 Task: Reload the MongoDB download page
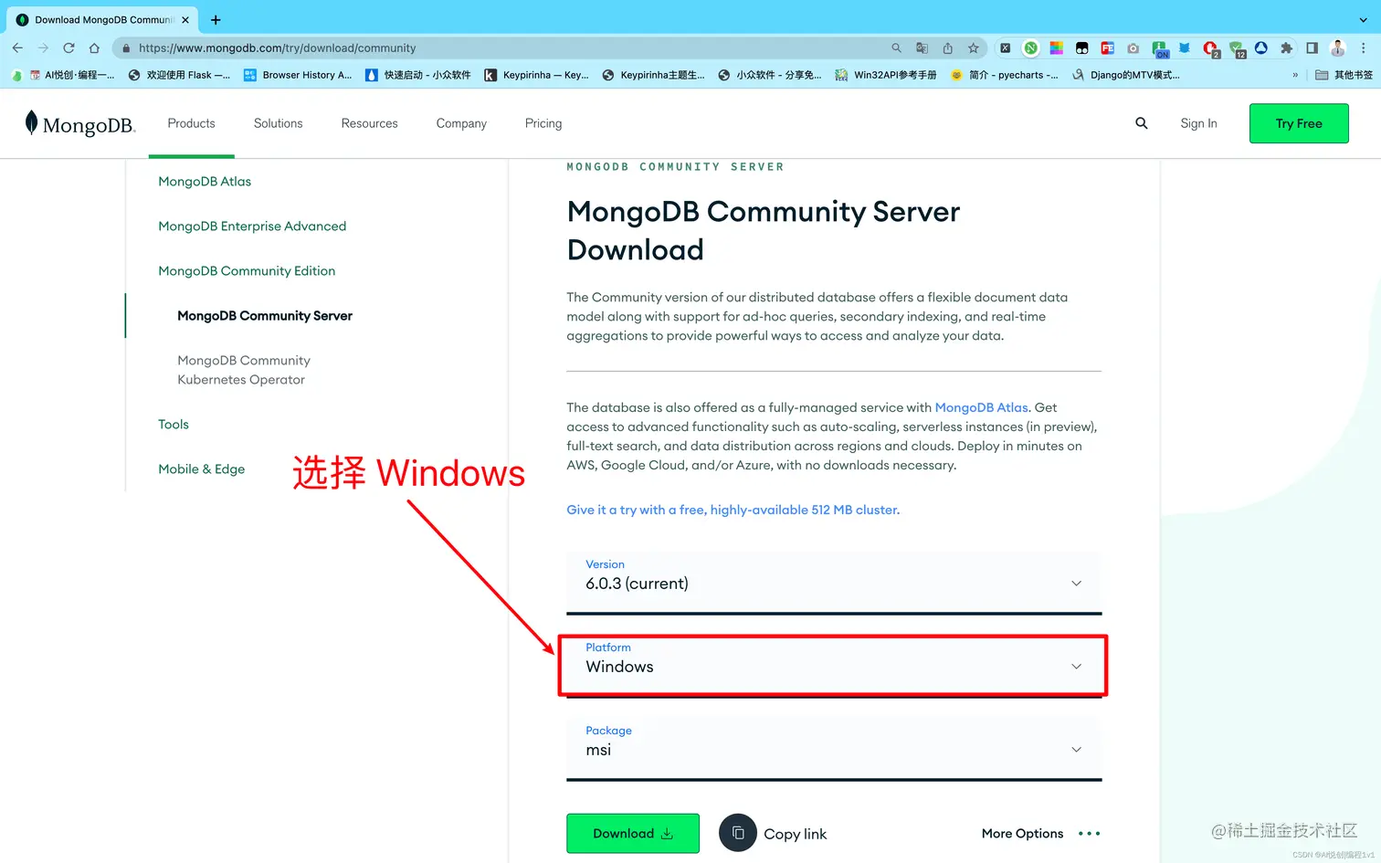(x=69, y=47)
